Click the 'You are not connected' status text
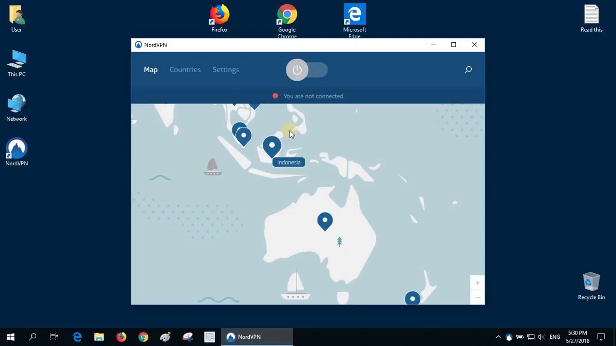This screenshot has width=616, height=346. [313, 96]
